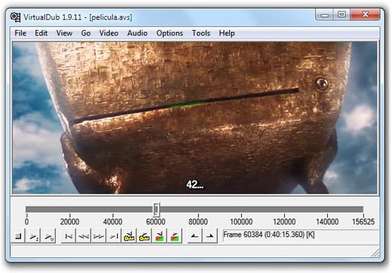Click the window resize grip corner

pos(376,253)
